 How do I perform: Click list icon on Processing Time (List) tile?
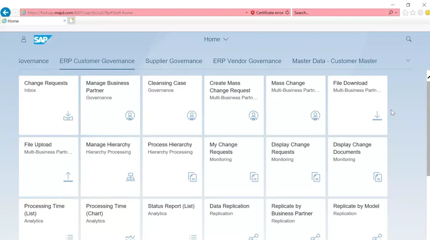point(69,237)
